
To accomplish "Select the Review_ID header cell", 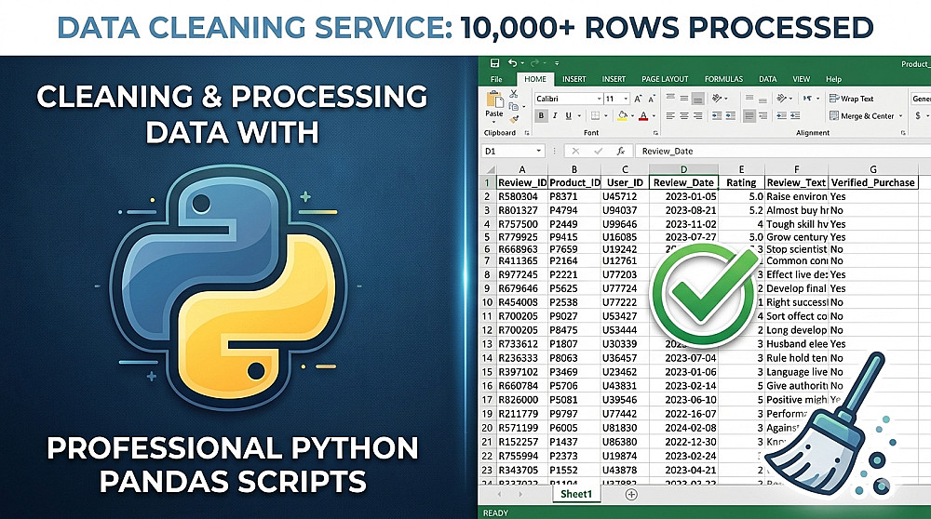I will pos(522,182).
